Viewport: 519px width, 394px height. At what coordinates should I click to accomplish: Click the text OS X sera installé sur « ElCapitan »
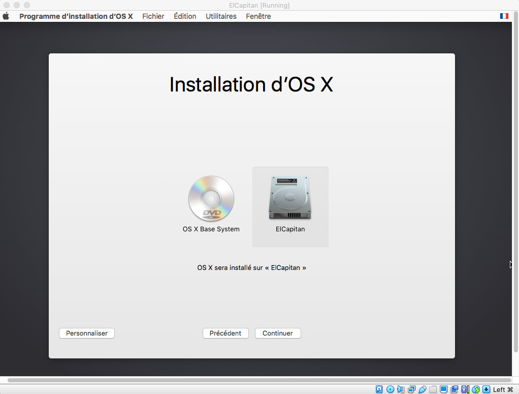(x=251, y=268)
